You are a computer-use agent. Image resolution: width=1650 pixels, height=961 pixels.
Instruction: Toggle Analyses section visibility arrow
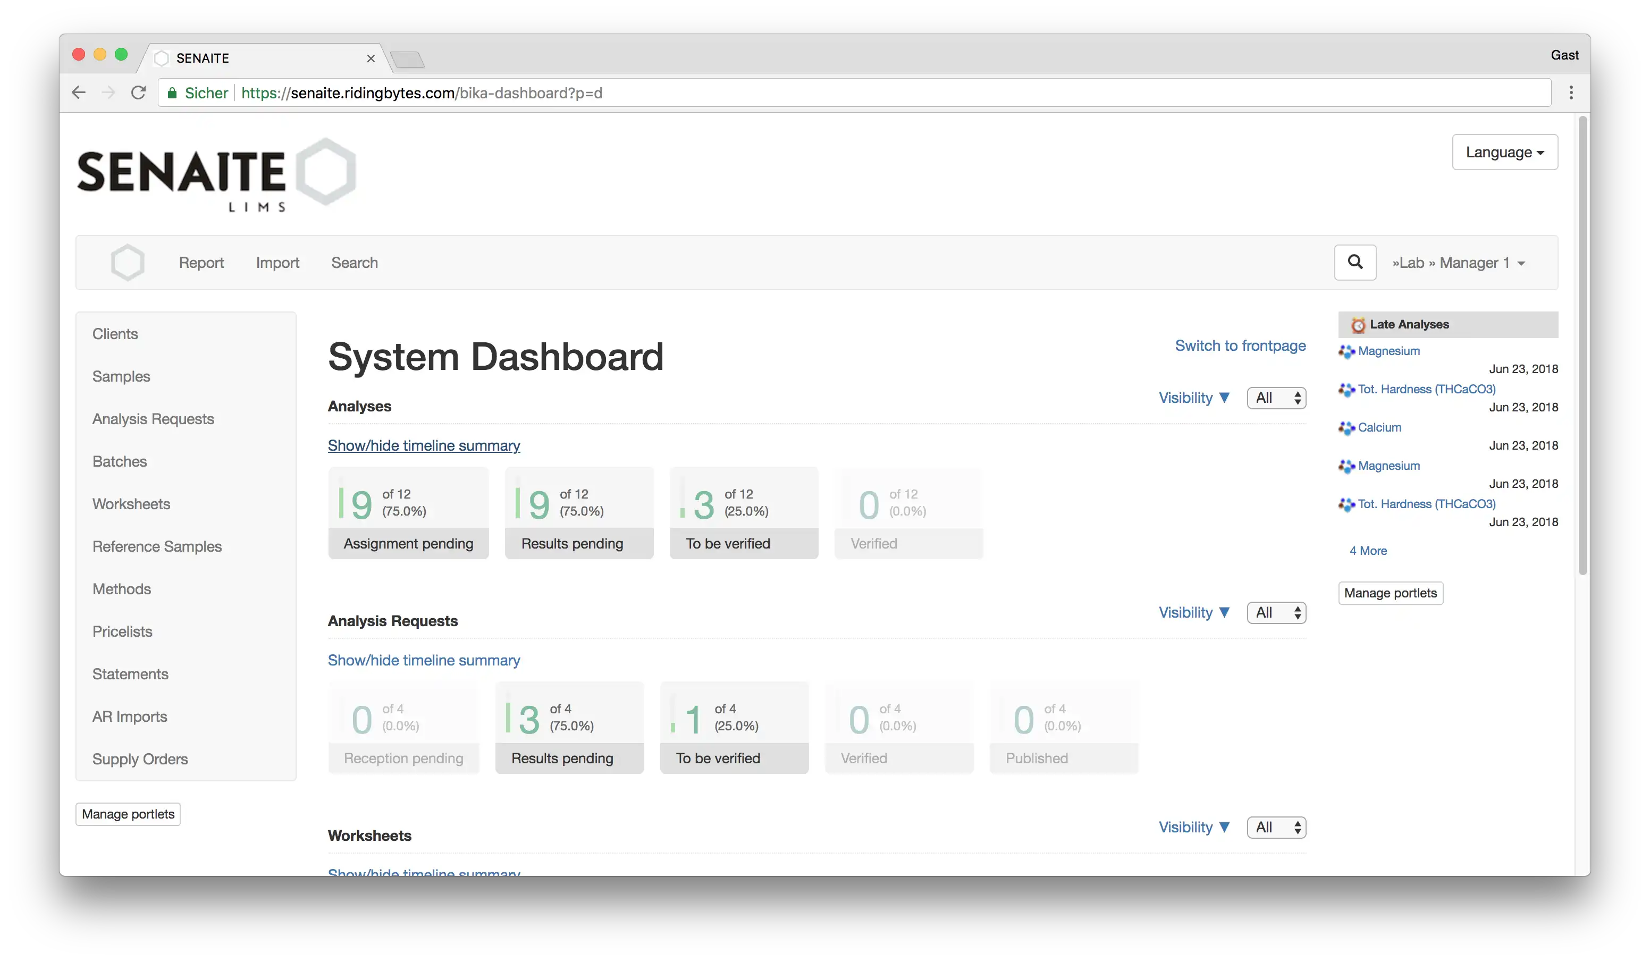point(1225,397)
